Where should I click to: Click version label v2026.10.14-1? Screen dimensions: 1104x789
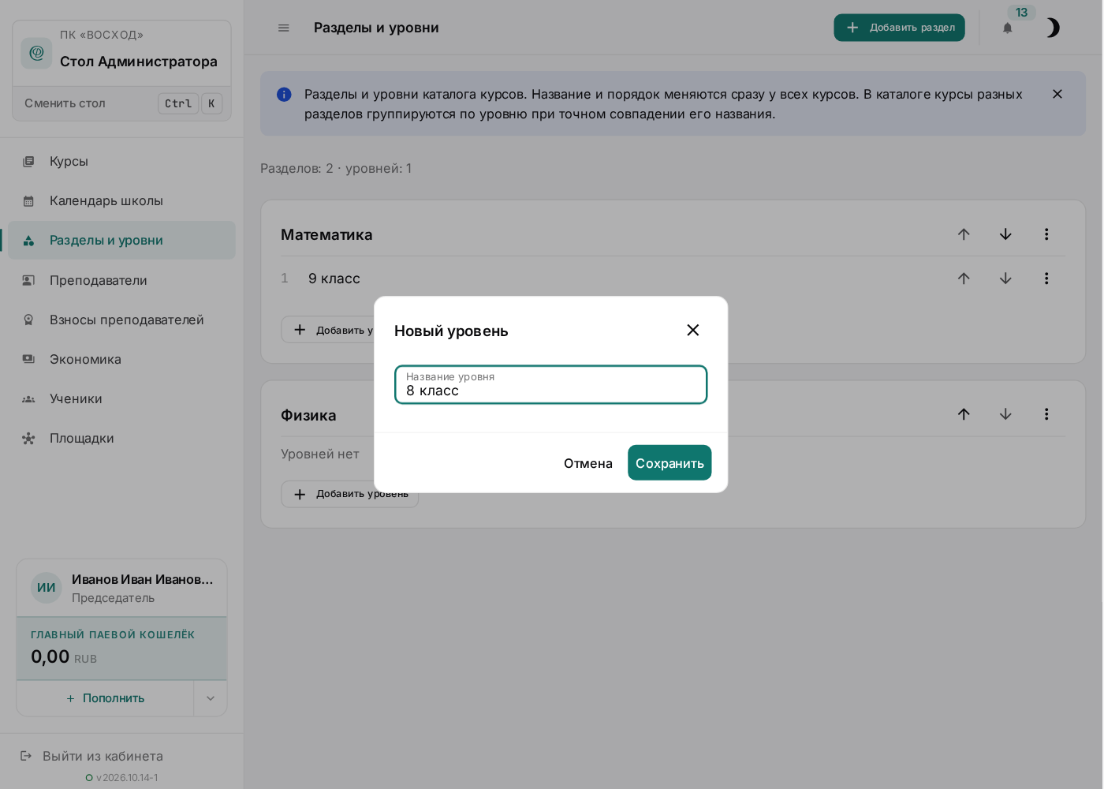[127, 778]
